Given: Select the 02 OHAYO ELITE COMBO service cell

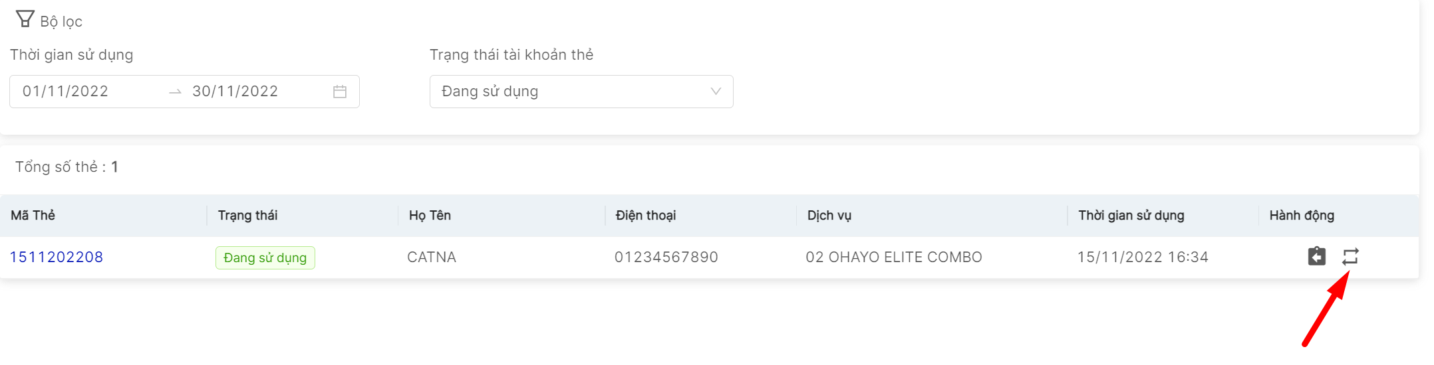Looking at the screenshot, I should [894, 257].
